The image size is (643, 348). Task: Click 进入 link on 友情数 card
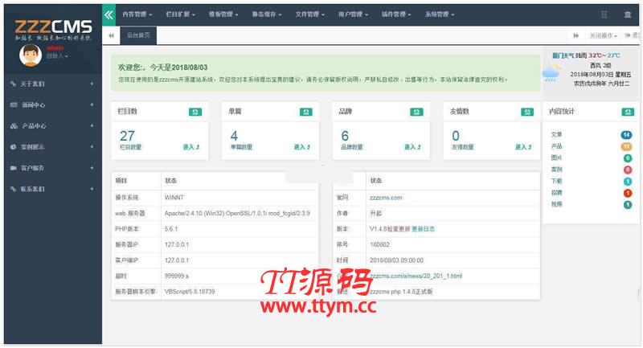523,147
